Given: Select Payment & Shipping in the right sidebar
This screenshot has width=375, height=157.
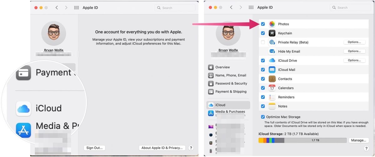Looking at the screenshot, I should coord(231,91).
